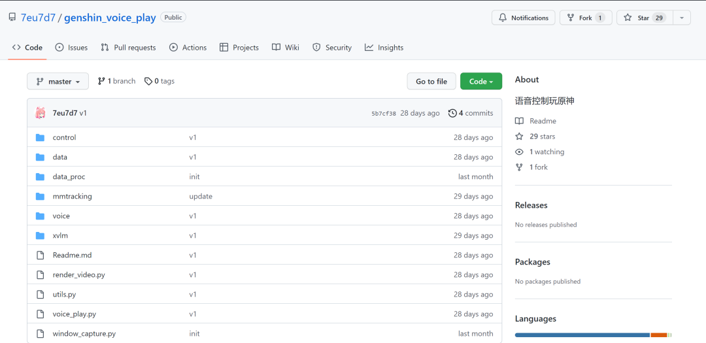The height and width of the screenshot is (343, 706).
Task: Click the control folder icon
Action: 40,138
